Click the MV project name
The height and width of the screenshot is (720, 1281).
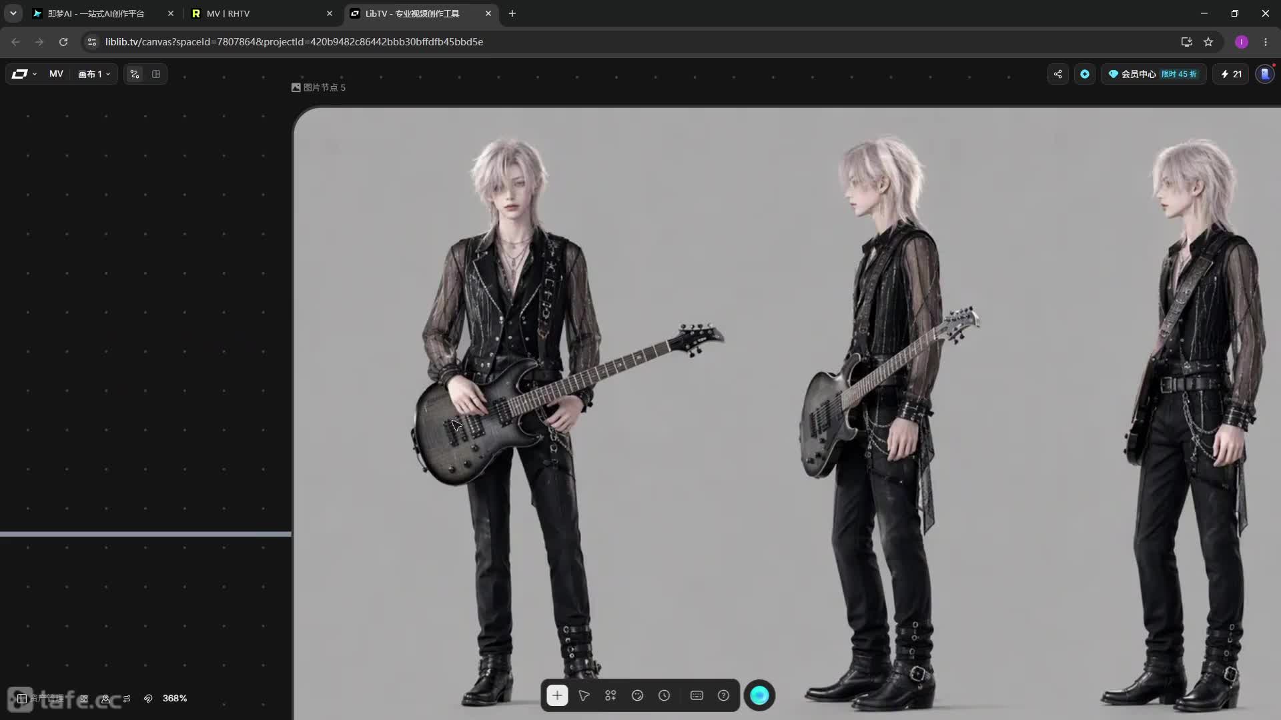(56, 74)
